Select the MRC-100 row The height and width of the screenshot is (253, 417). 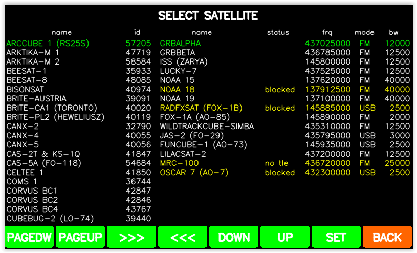coord(285,163)
